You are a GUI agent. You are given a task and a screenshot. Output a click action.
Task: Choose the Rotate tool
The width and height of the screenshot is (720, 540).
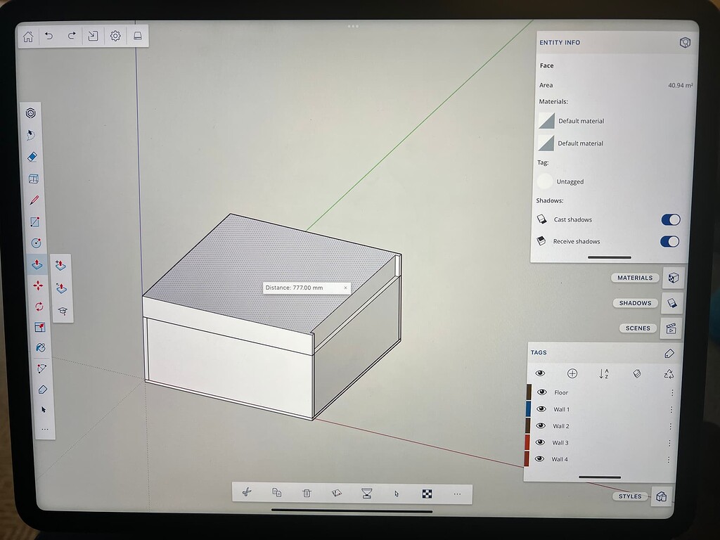click(x=39, y=307)
